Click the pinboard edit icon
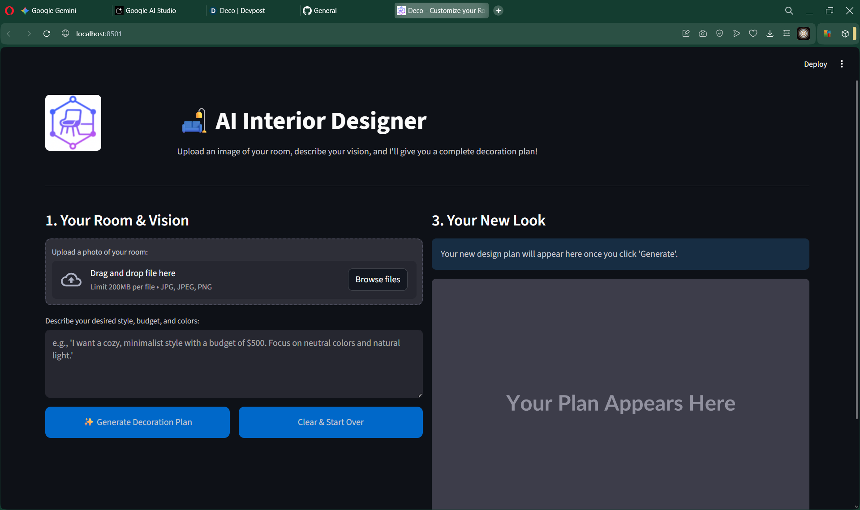 click(x=686, y=34)
